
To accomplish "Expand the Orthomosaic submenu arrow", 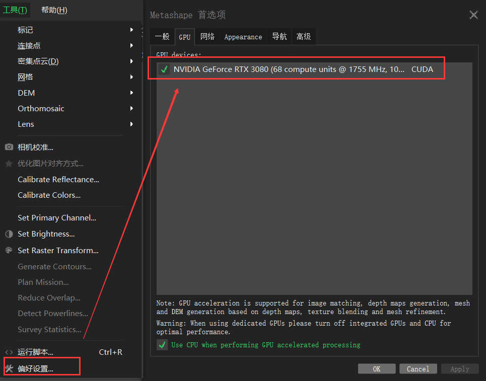I will pos(131,108).
